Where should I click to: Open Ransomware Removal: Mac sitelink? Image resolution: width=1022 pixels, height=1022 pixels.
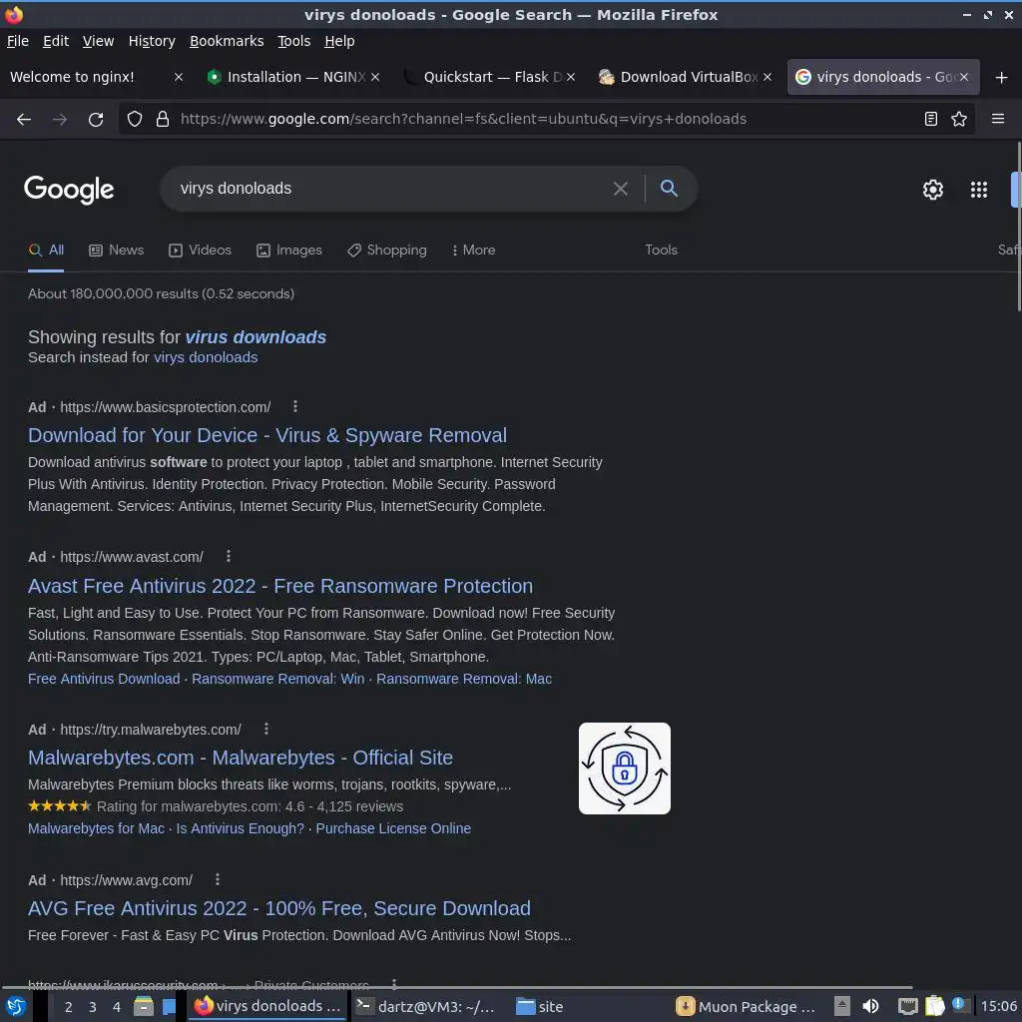(464, 679)
